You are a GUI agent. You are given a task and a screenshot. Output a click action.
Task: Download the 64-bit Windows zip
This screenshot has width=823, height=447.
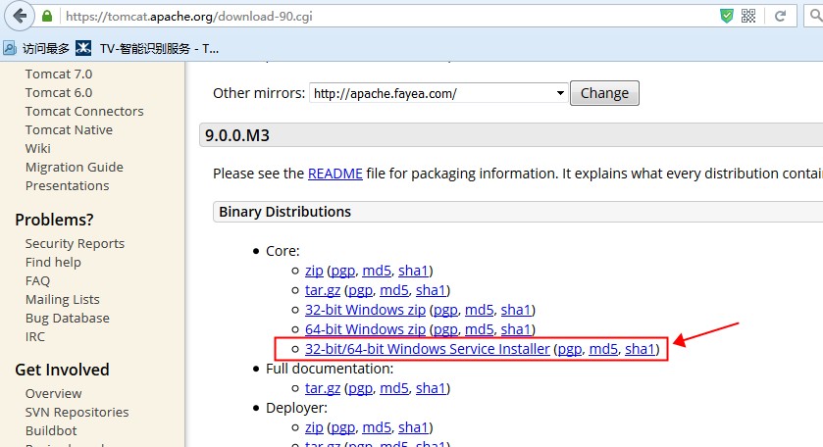pyautogui.click(x=365, y=329)
